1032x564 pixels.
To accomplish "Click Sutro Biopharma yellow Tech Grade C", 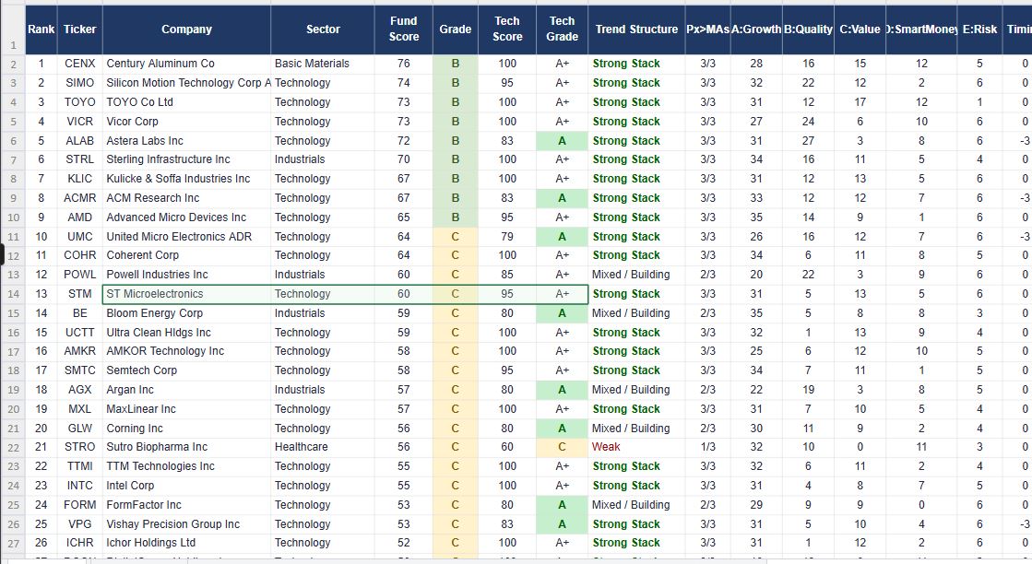I will click(x=562, y=447).
